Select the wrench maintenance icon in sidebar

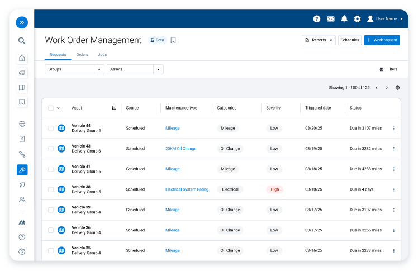click(22, 170)
